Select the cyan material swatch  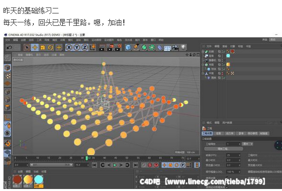38,181
